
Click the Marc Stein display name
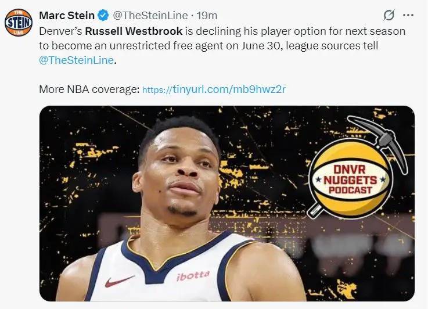pyautogui.click(x=67, y=16)
